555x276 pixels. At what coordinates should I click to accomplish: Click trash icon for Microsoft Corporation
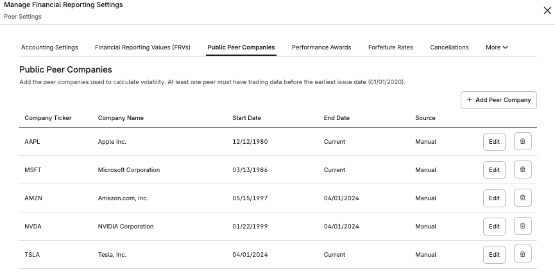tap(523, 170)
